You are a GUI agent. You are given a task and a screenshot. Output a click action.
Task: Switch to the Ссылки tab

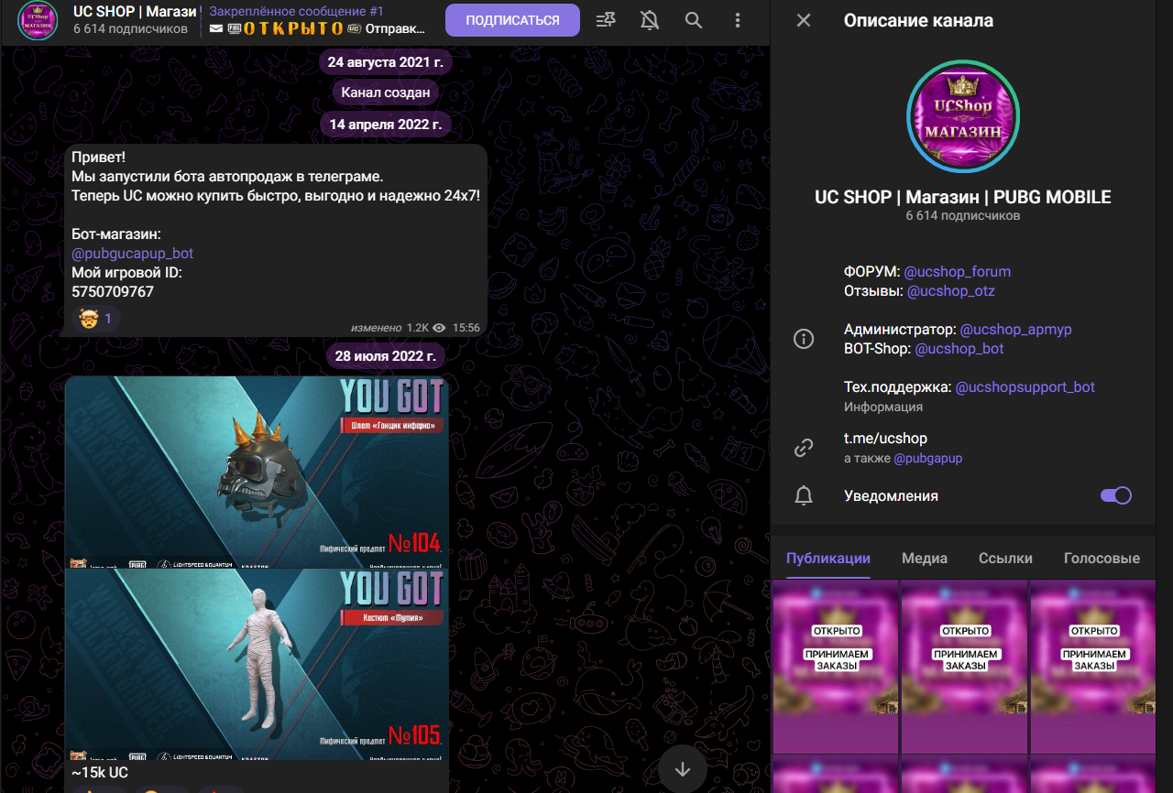[1005, 558]
